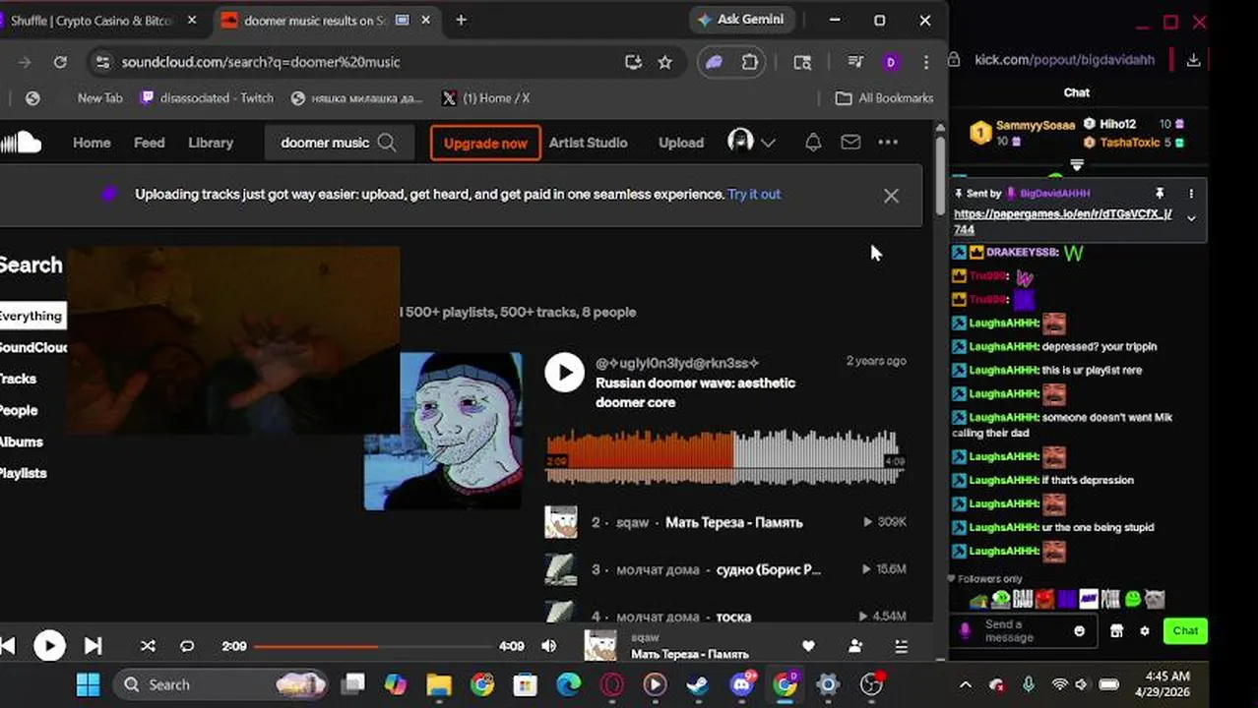Expand the pinned message chevron in chat
The width and height of the screenshot is (1258, 708).
point(1191,218)
